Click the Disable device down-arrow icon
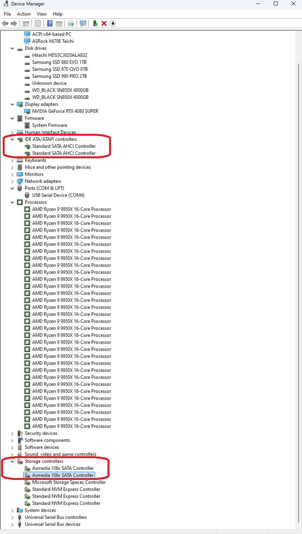The width and height of the screenshot is (302, 534). point(113,23)
